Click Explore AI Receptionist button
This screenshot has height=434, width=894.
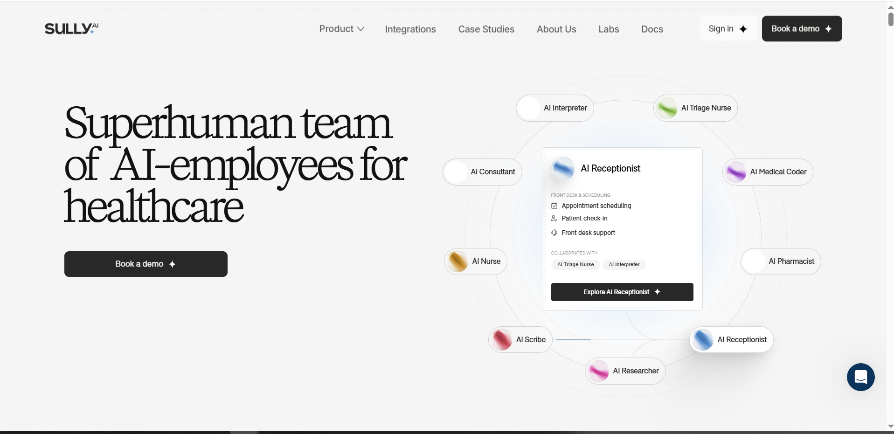(622, 292)
